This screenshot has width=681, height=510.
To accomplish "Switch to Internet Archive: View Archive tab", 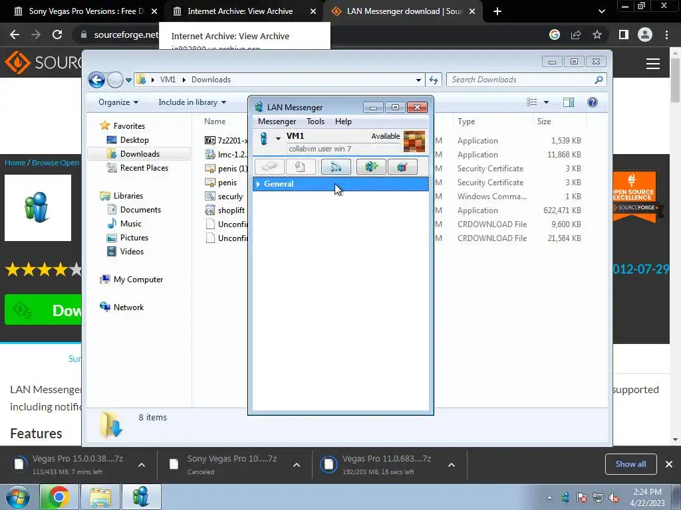I will pos(239,11).
